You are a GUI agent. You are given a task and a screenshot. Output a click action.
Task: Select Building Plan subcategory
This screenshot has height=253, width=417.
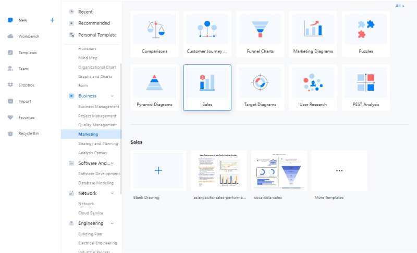click(x=90, y=234)
